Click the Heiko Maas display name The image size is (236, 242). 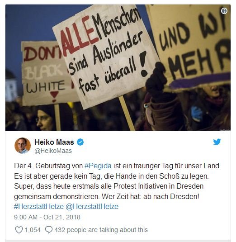tap(54, 142)
